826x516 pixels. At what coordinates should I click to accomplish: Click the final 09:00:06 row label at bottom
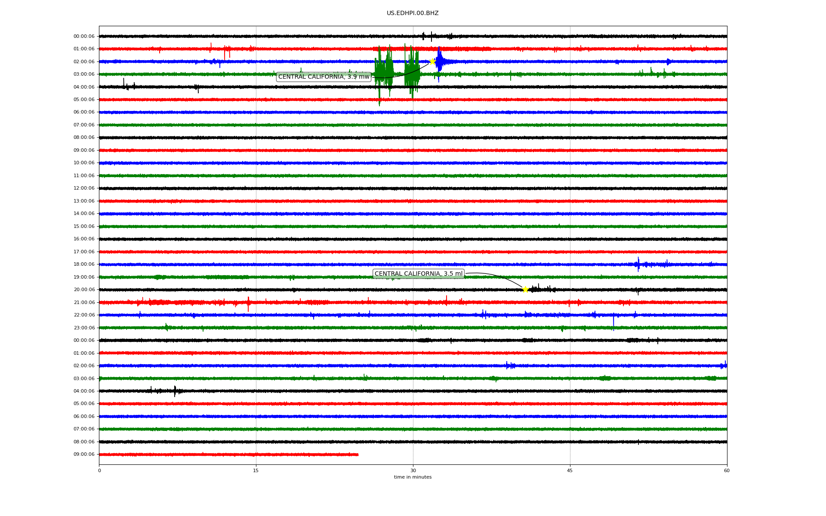coord(84,455)
